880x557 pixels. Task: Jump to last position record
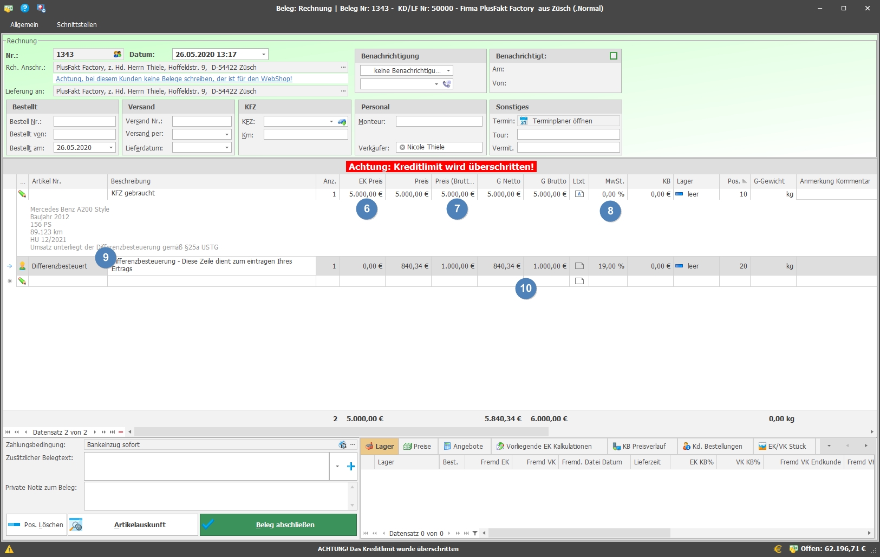coord(112,432)
